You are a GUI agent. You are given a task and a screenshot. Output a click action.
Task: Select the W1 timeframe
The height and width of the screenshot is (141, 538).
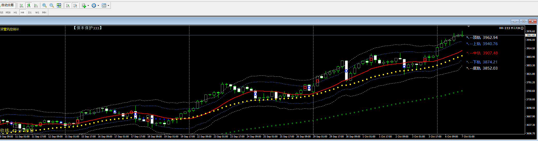[37, 12]
